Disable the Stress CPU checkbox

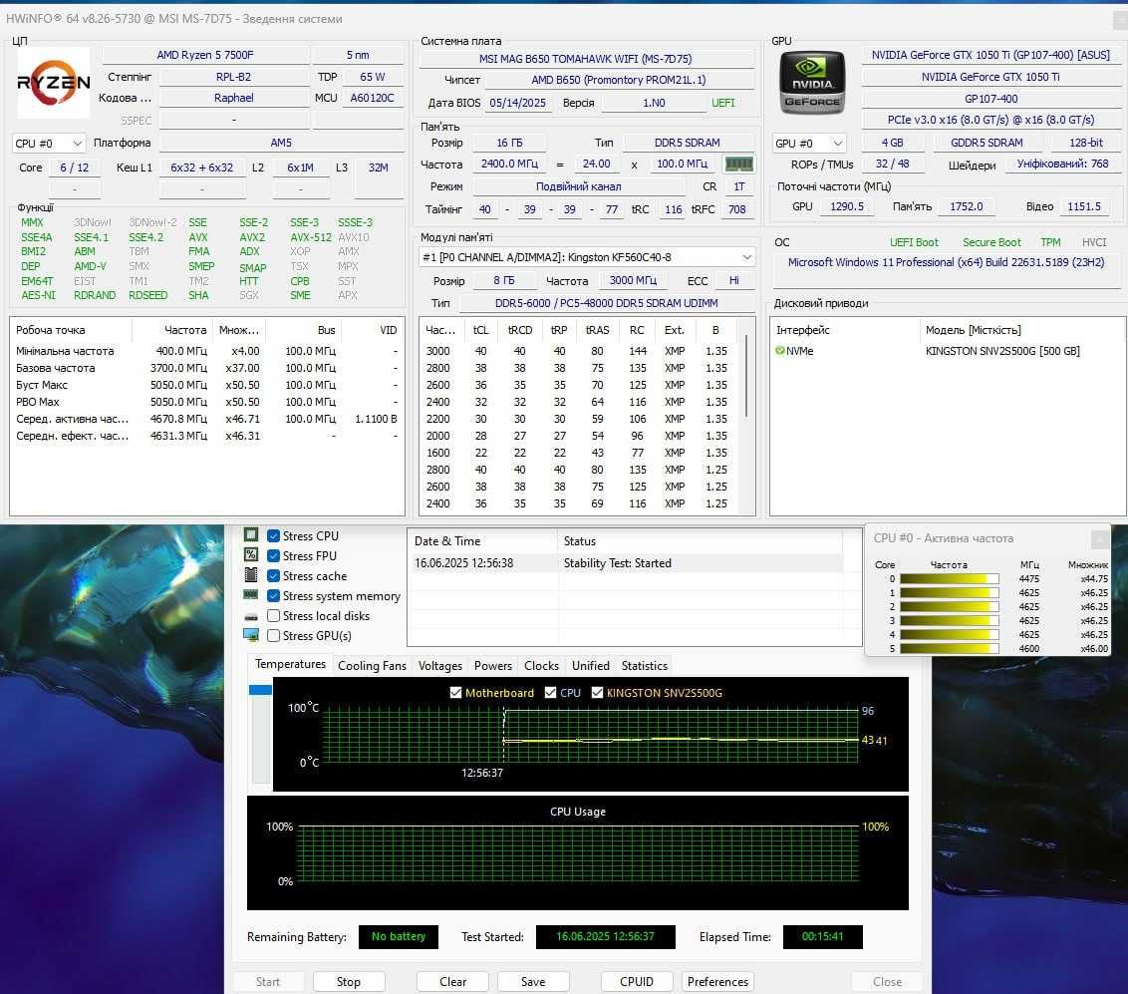[273, 535]
